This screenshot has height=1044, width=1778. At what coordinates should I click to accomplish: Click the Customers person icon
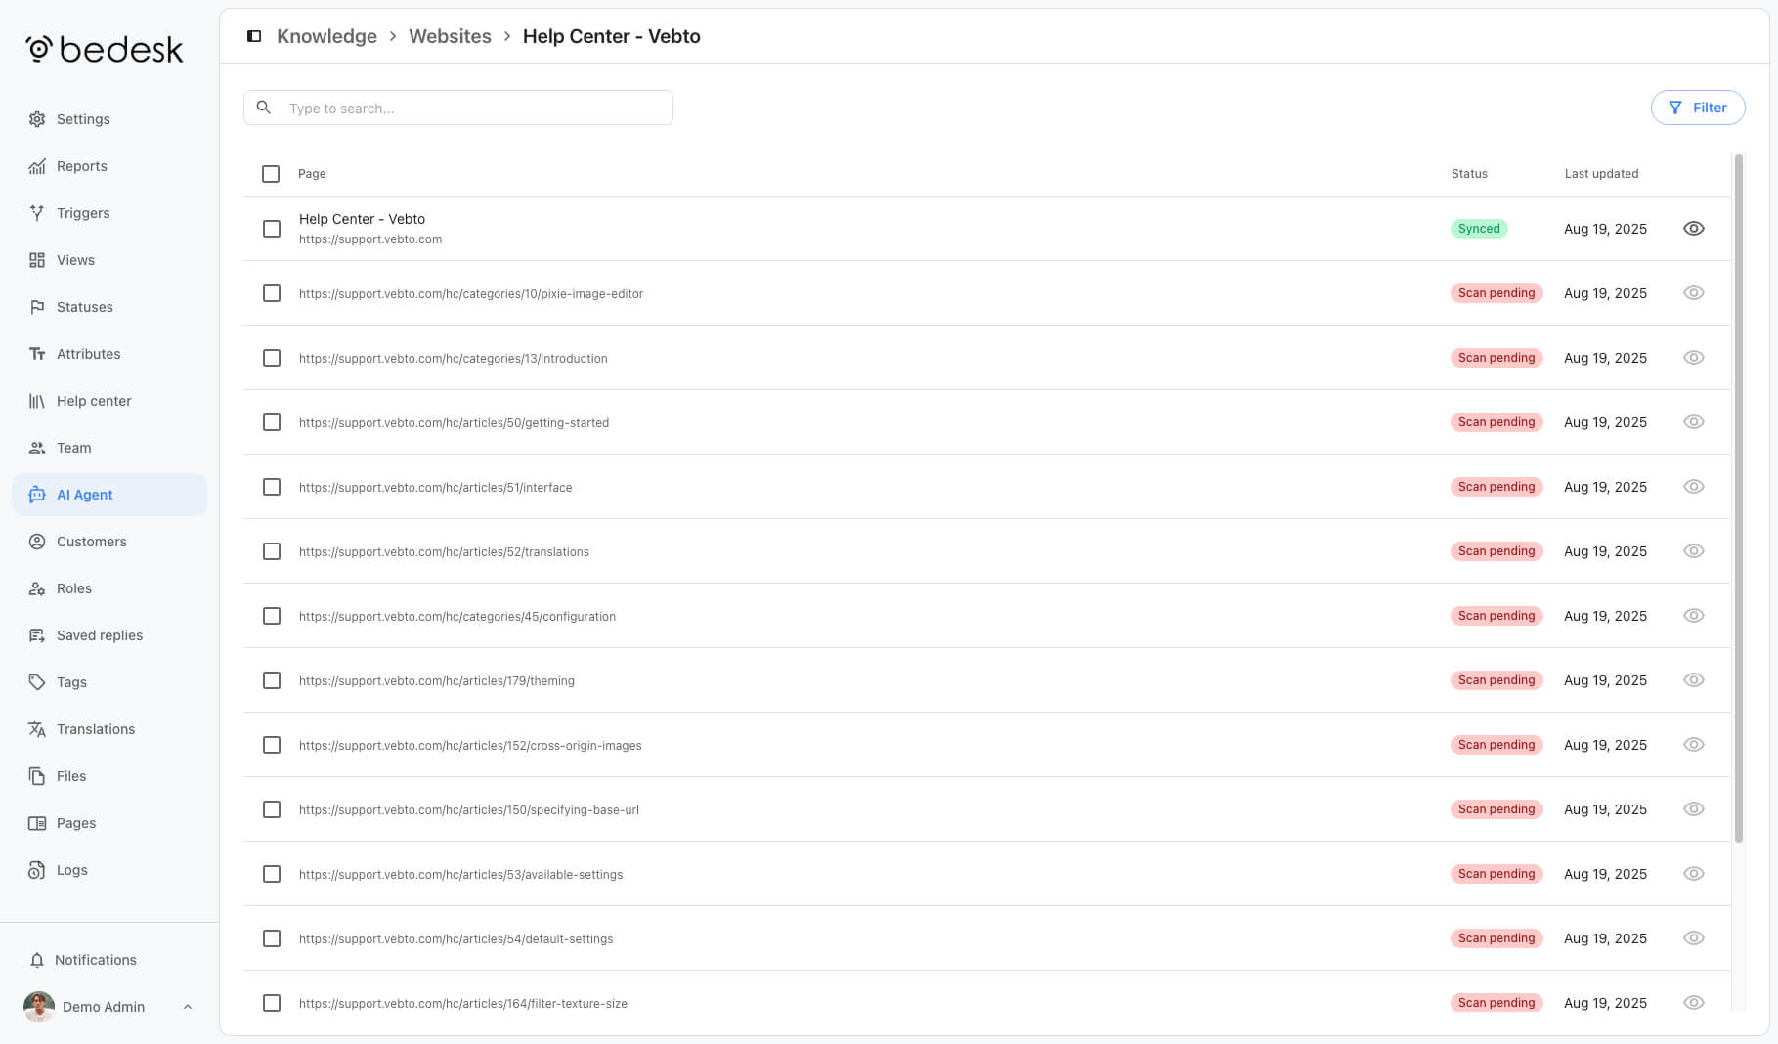point(37,542)
